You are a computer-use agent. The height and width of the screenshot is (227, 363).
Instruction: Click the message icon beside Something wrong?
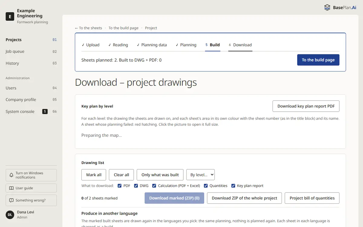click(11, 200)
